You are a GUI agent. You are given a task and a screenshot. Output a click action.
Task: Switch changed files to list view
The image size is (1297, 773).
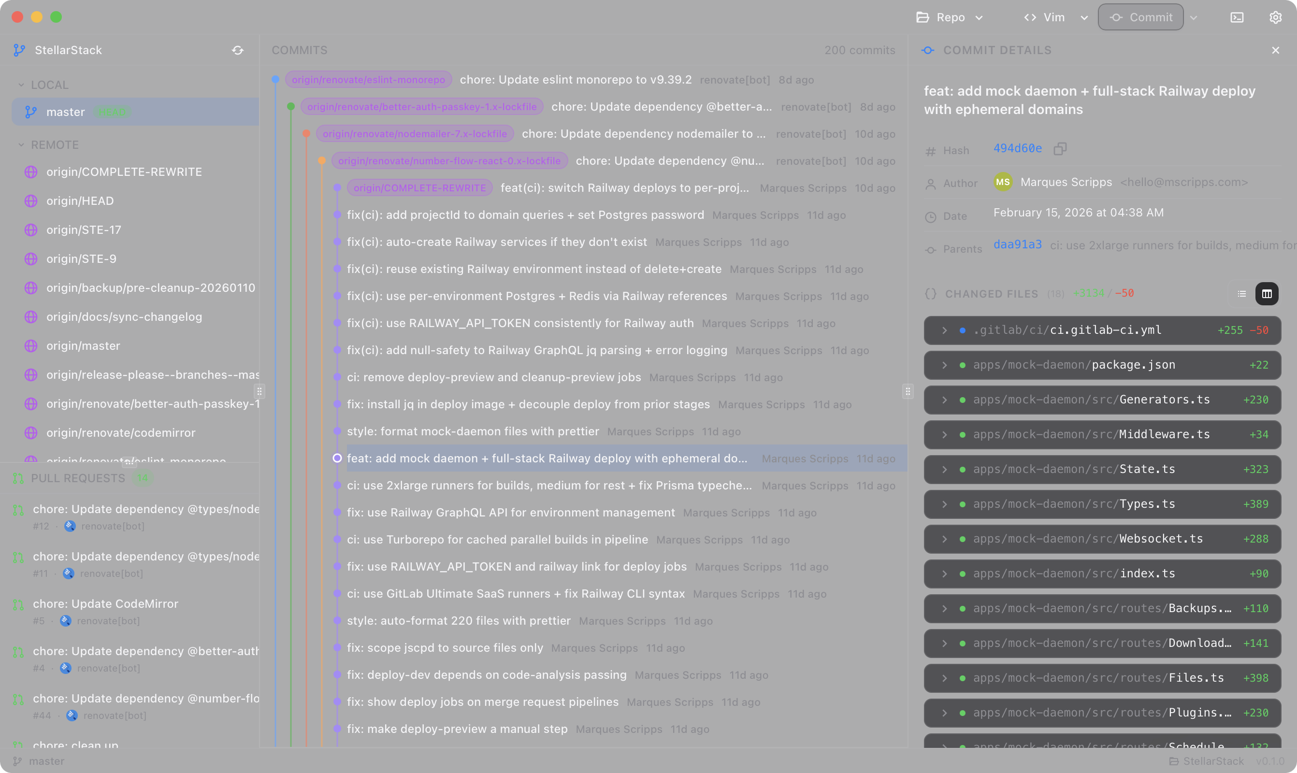(1242, 294)
